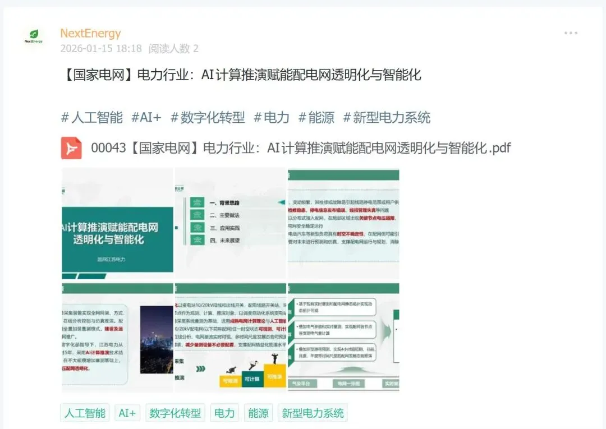The height and width of the screenshot is (429, 606).
Task: Select the 新型电力系统 tag button
Action: 313,413
